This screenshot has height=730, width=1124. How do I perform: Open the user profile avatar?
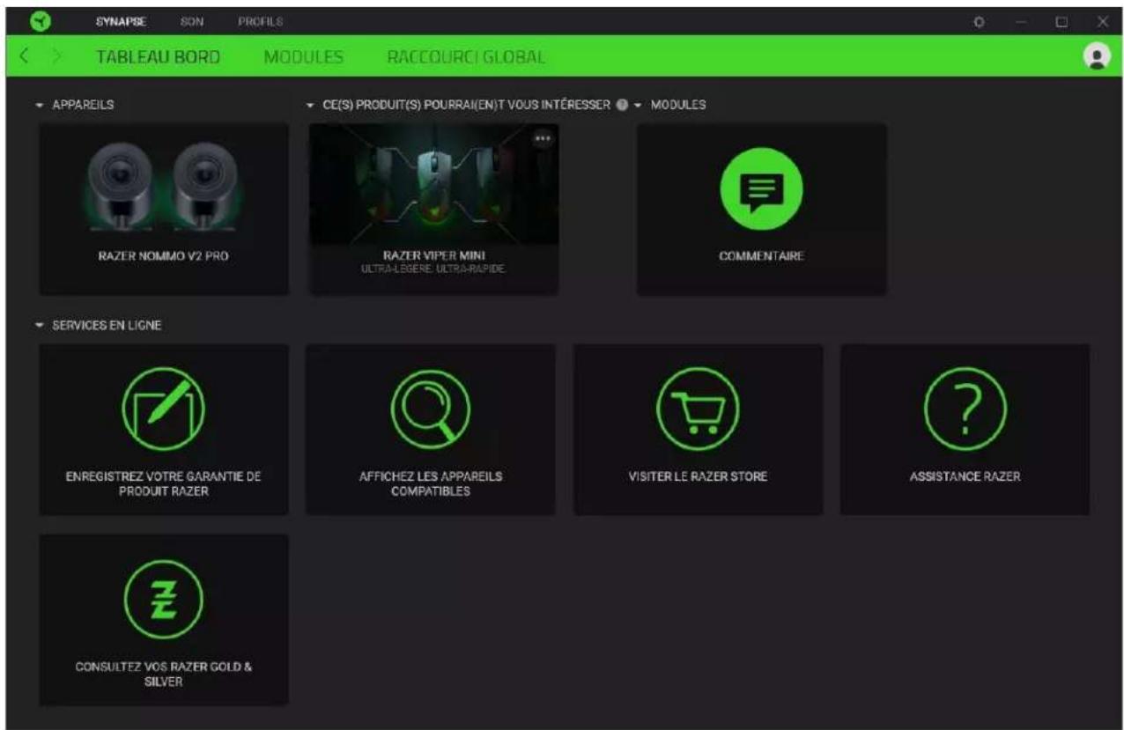click(1097, 57)
